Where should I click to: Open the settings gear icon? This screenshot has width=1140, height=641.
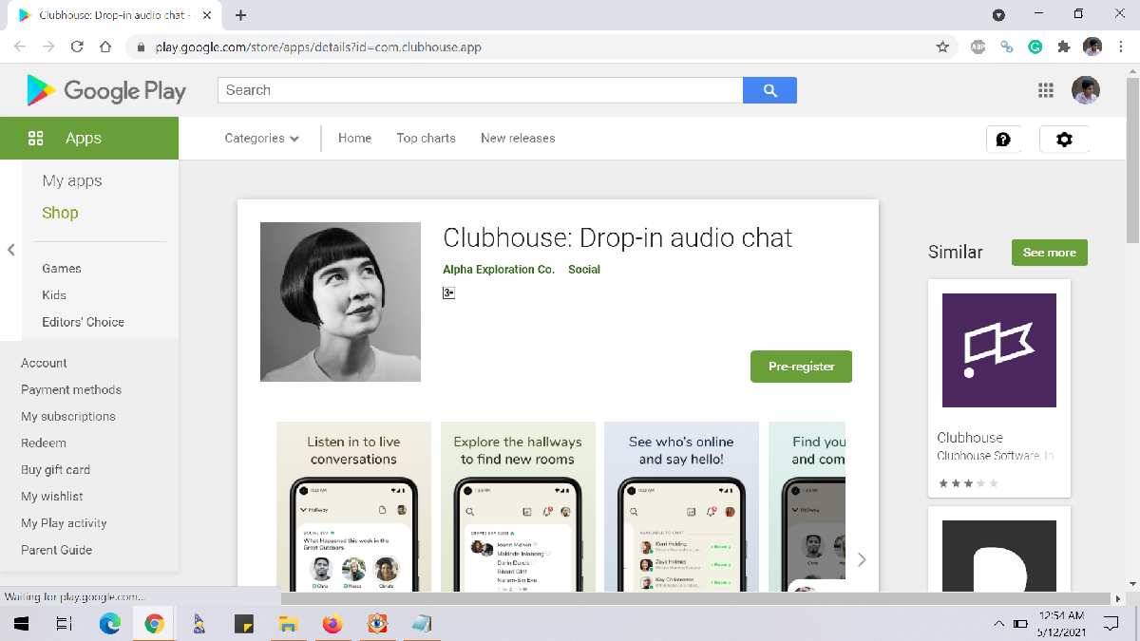[x=1064, y=139]
